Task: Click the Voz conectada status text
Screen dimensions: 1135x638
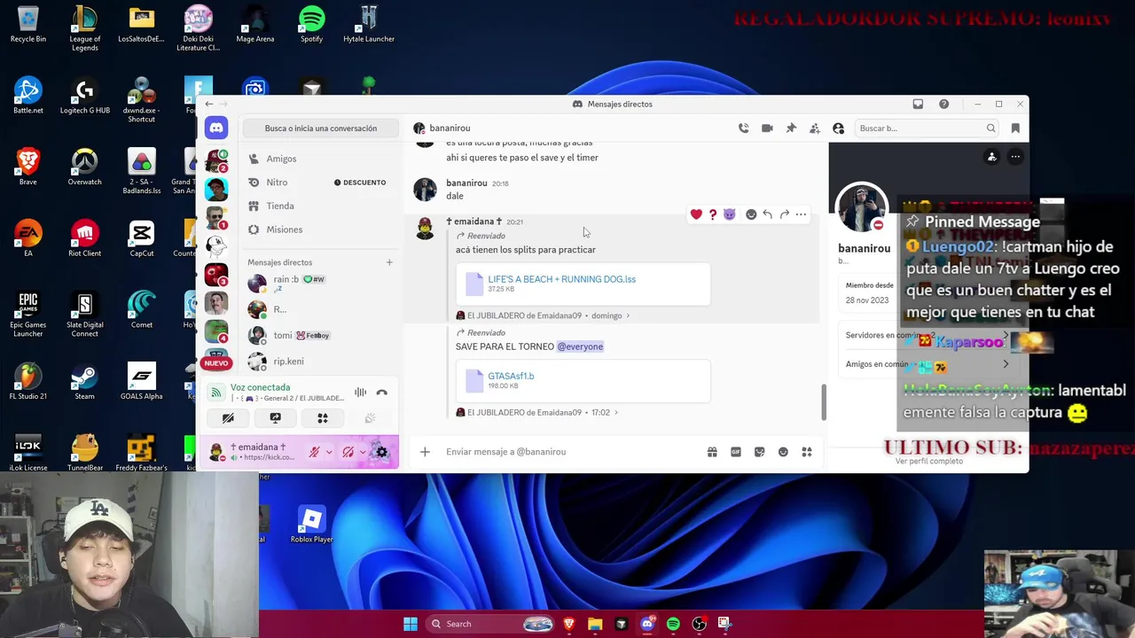Action: (260, 387)
